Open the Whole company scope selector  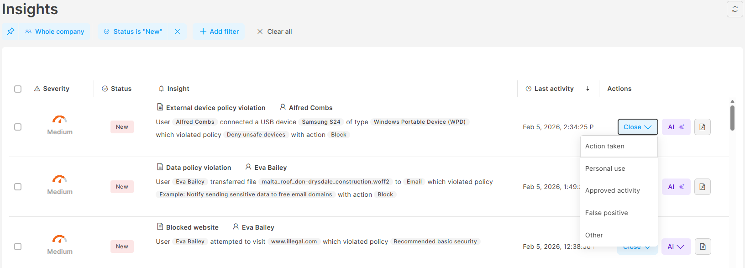(x=55, y=32)
